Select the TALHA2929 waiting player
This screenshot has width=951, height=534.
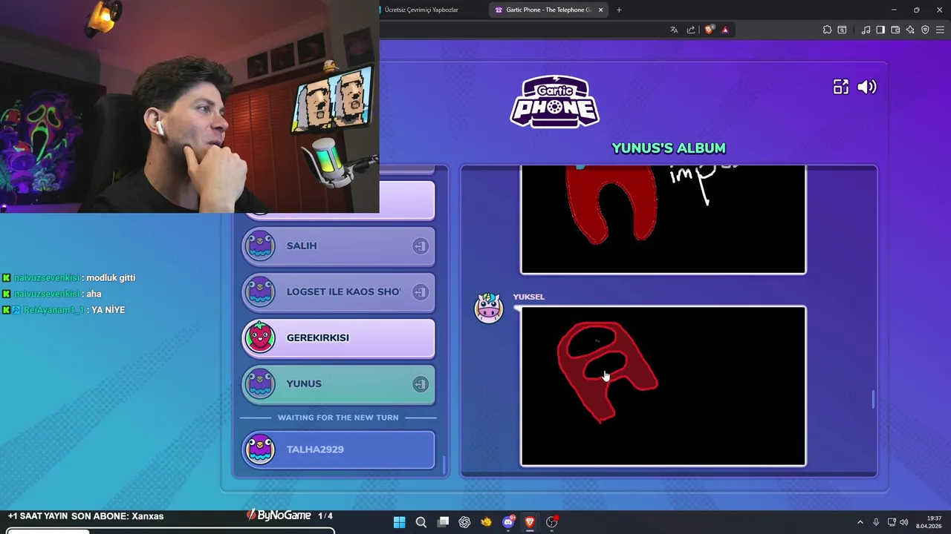pyautogui.click(x=338, y=449)
